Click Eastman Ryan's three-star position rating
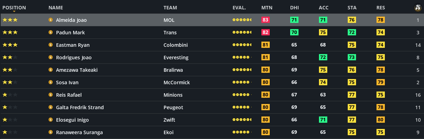The image size is (424, 139). (10, 45)
